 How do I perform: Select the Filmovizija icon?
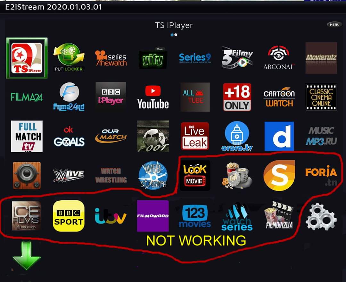tap(279, 215)
